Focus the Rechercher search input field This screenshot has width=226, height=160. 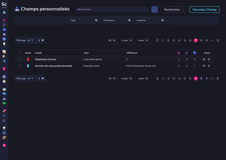(x=112, y=10)
